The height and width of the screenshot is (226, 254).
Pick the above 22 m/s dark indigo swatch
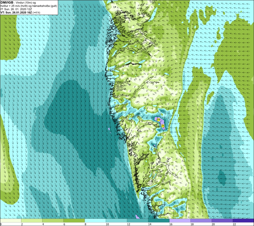pyautogui.click(x=243, y=220)
